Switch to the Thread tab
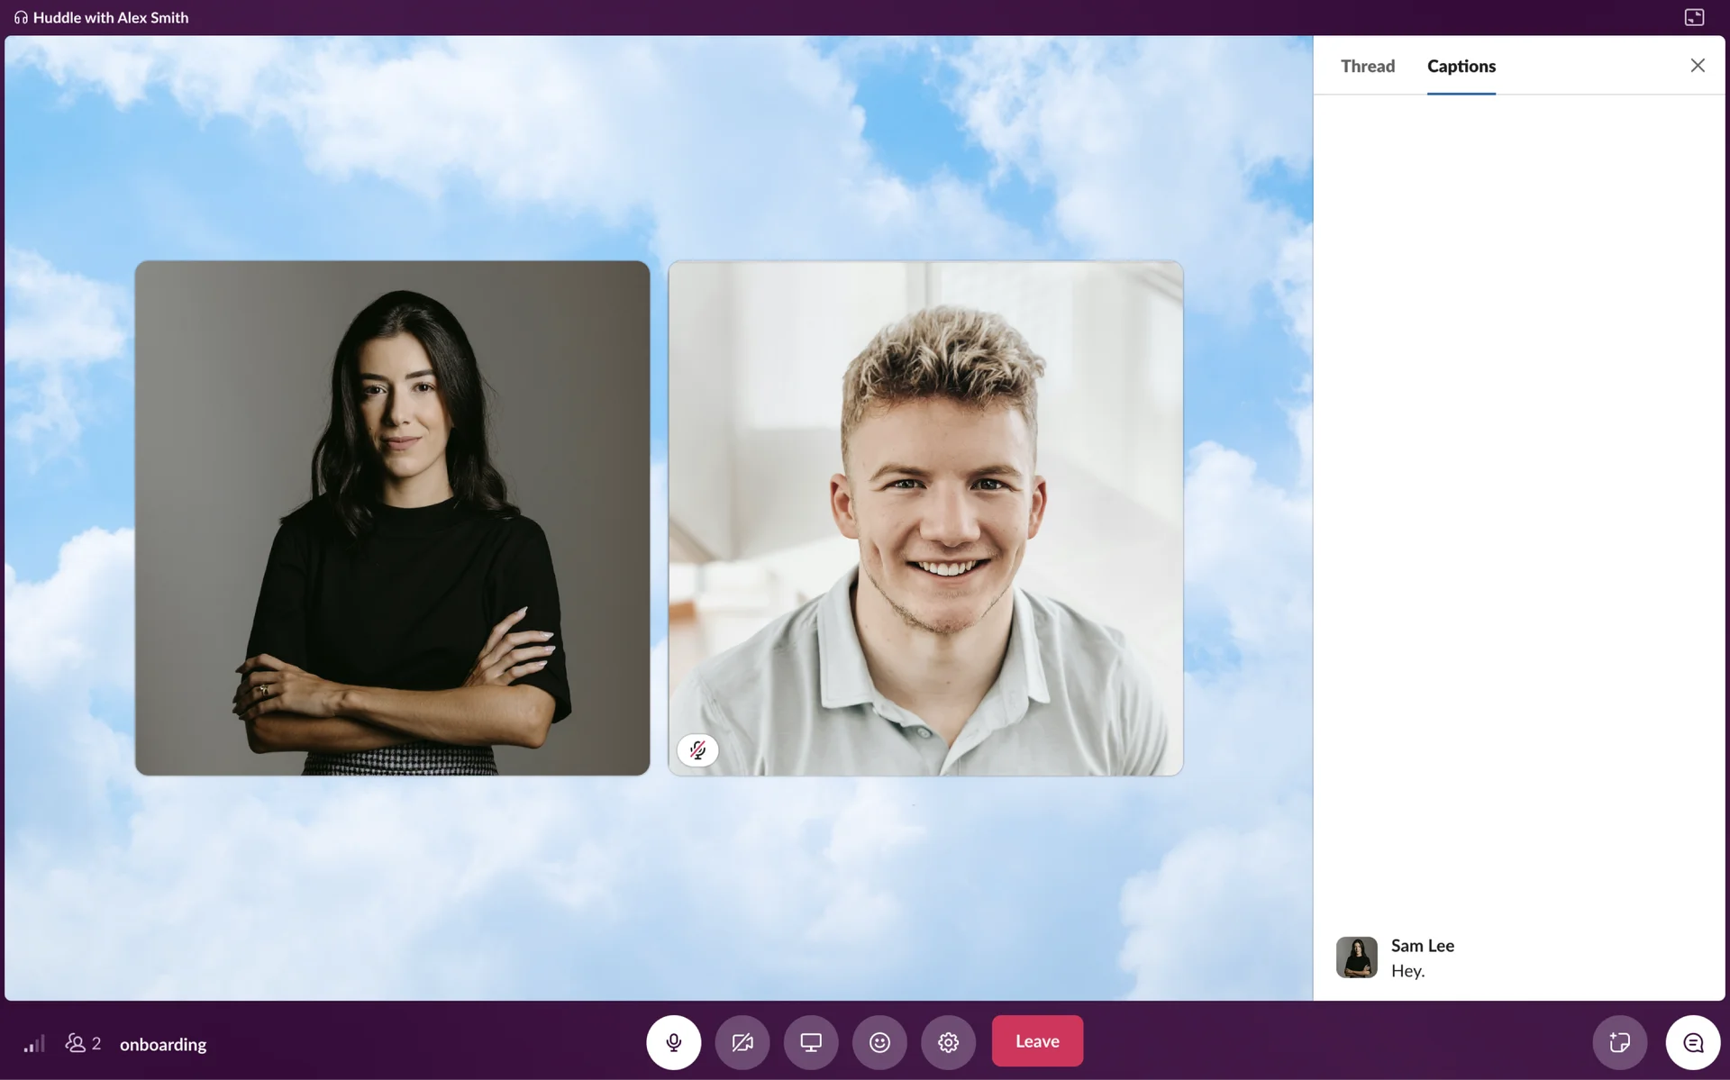The height and width of the screenshot is (1080, 1730). [x=1367, y=66]
